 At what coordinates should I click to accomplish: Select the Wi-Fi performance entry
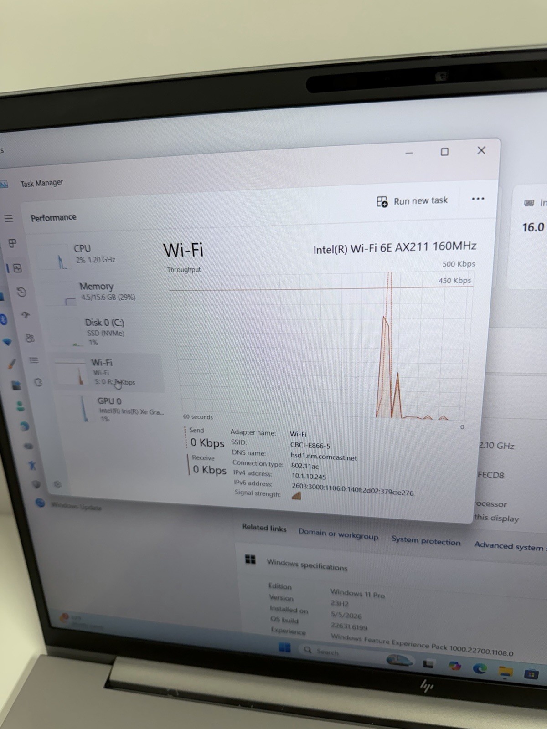pyautogui.click(x=108, y=372)
